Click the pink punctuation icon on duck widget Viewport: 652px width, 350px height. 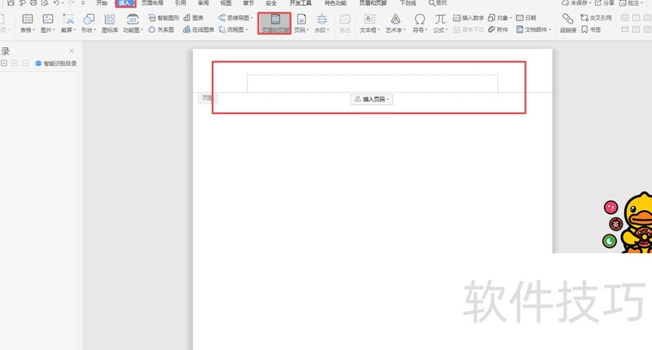(610, 208)
